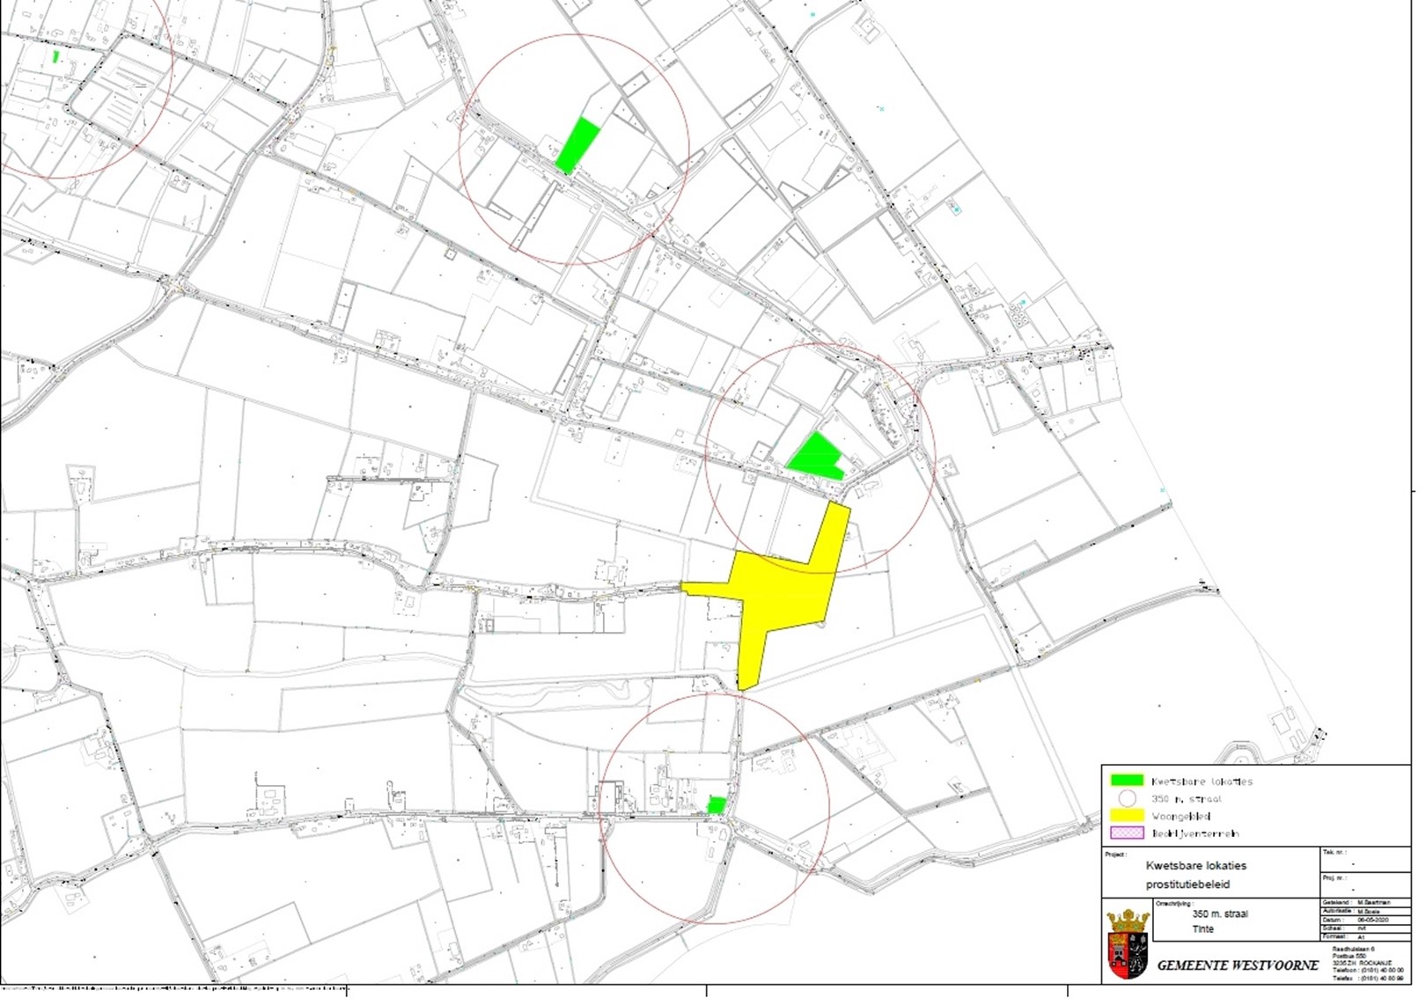
Task: Click the 'Datum' row showing 06-05-2020
Action: [x=1366, y=920]
